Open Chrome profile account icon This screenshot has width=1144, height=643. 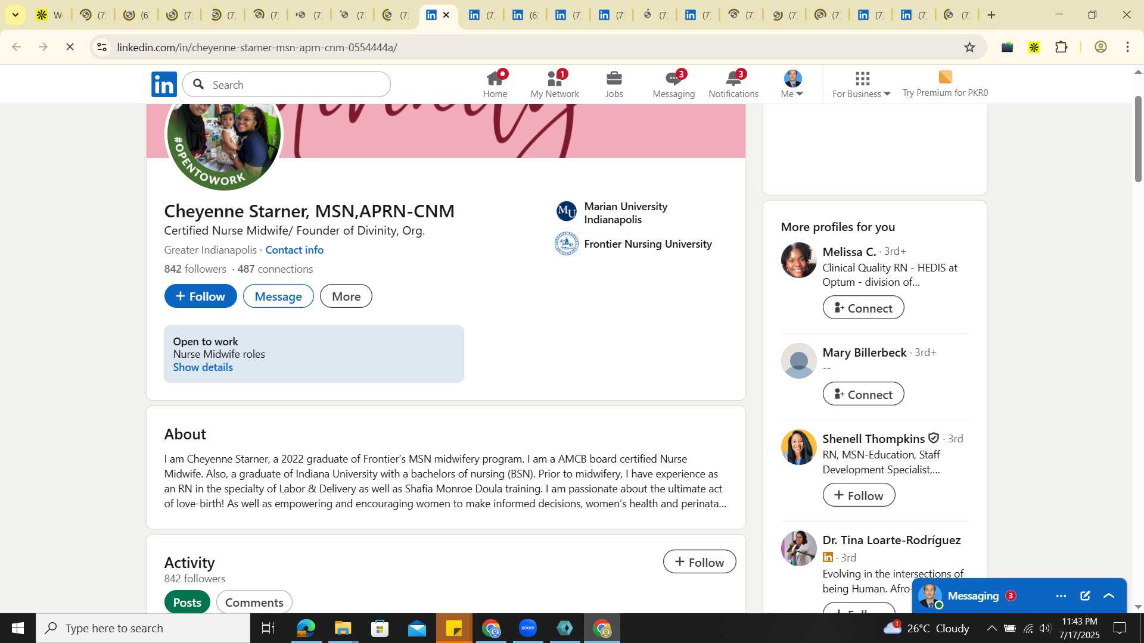point(1101,47)
